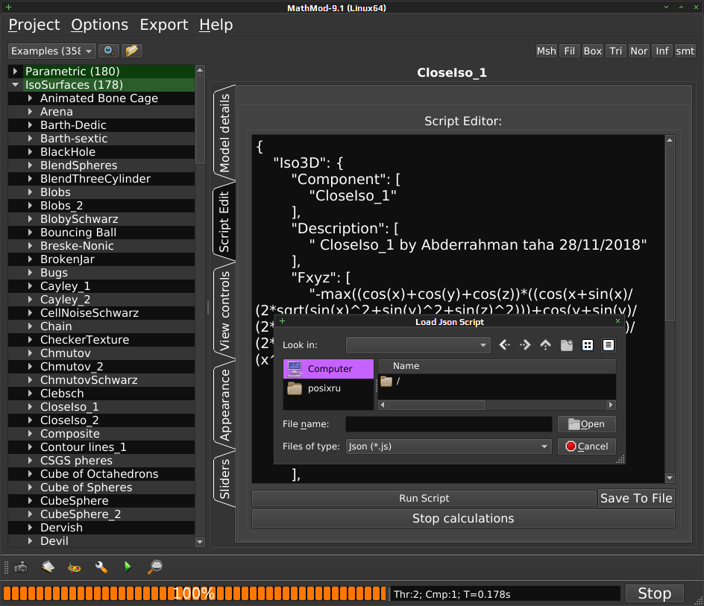Click the Stop button in status bar
This screenshot has height=606, width=704.
tap(655, 593)
